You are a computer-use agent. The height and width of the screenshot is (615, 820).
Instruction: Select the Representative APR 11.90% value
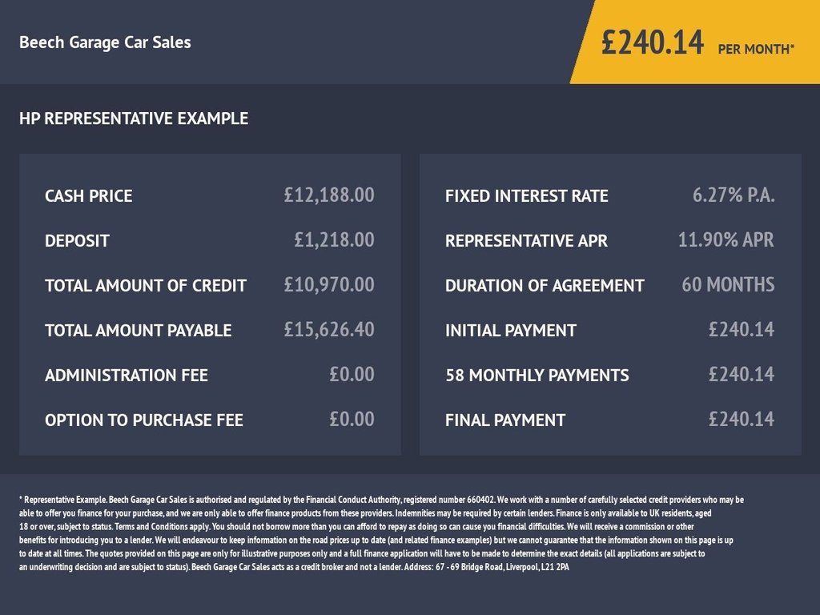pos(726,239)
